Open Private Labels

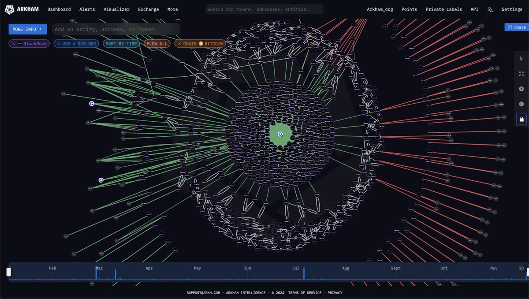tap(444, 9)
